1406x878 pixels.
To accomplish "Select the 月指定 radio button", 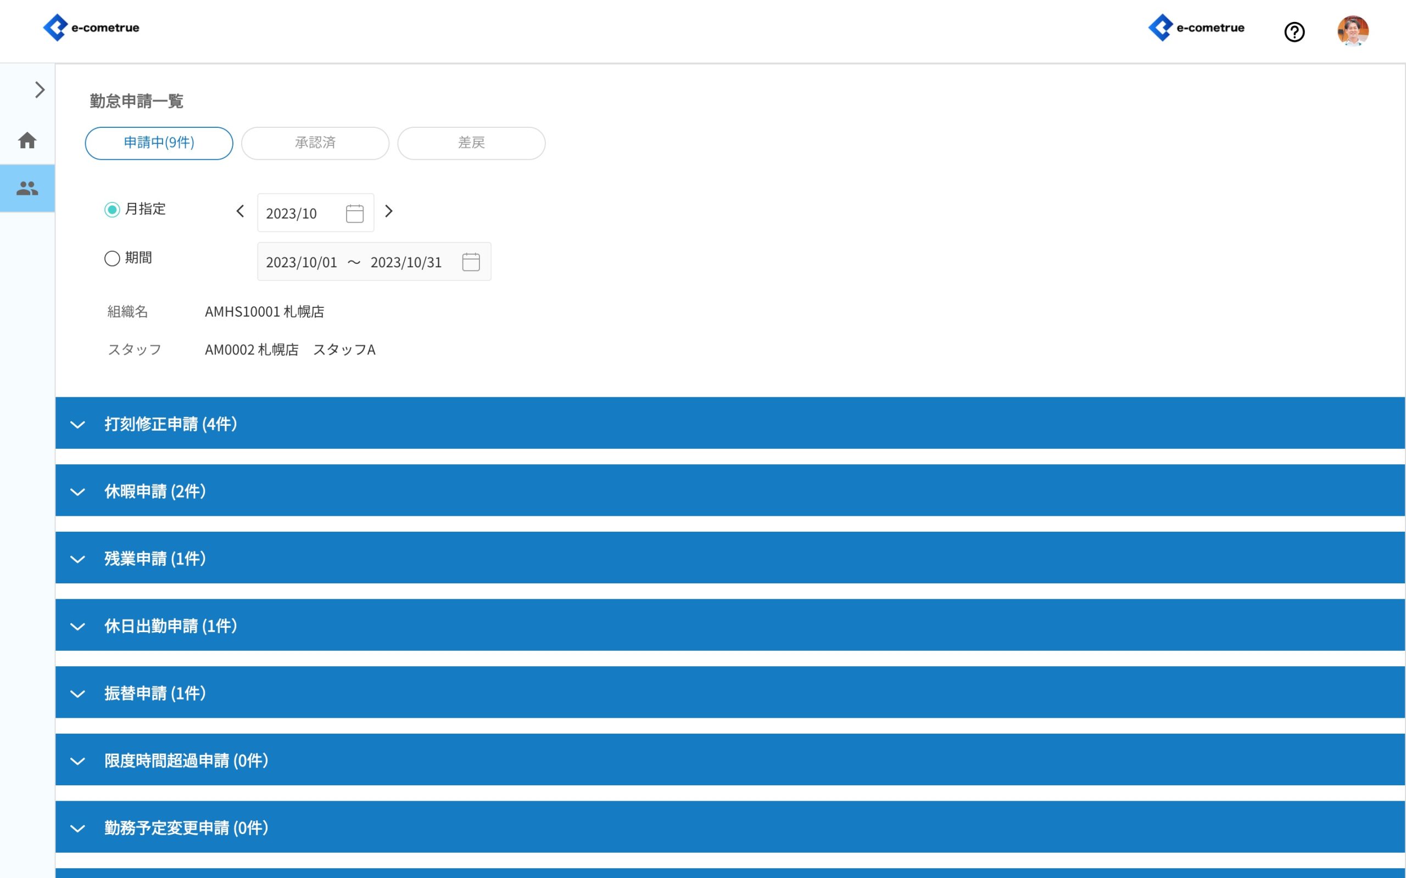I will 112,210.
